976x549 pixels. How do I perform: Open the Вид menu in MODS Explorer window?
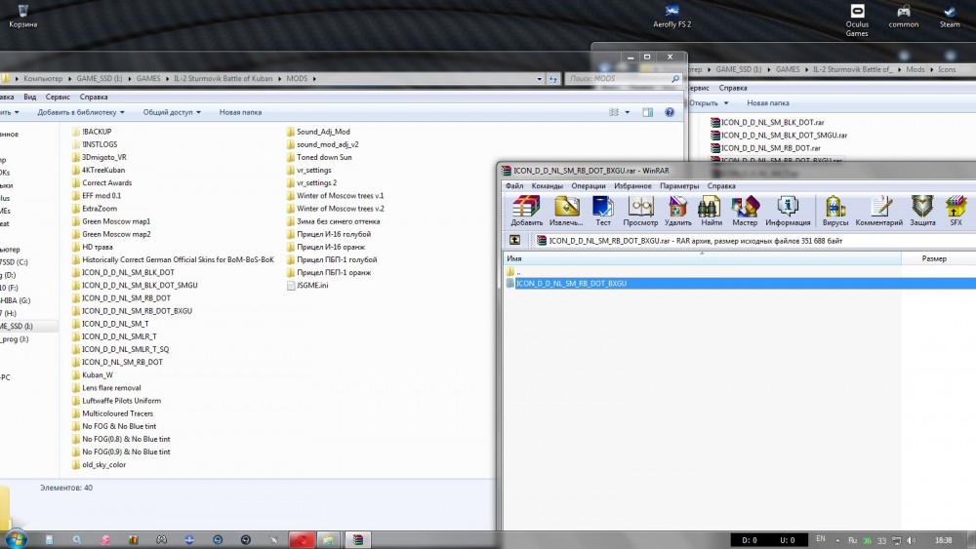(x=30, y=97)
